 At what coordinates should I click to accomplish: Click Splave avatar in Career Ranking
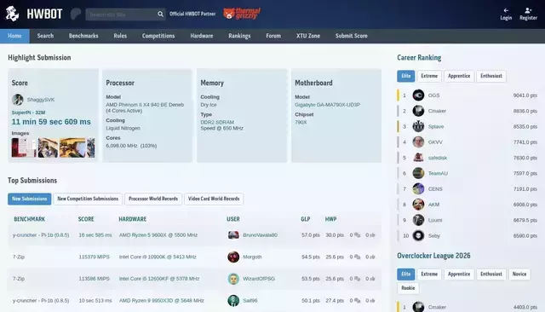[418, 127]
